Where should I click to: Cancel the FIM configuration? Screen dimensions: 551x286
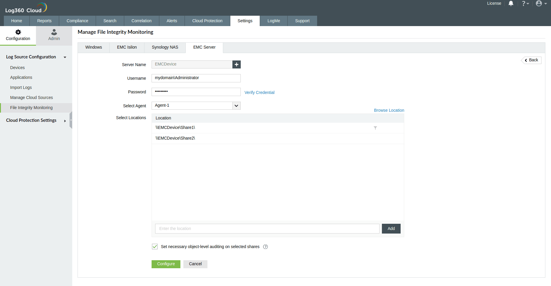point(195,264)
